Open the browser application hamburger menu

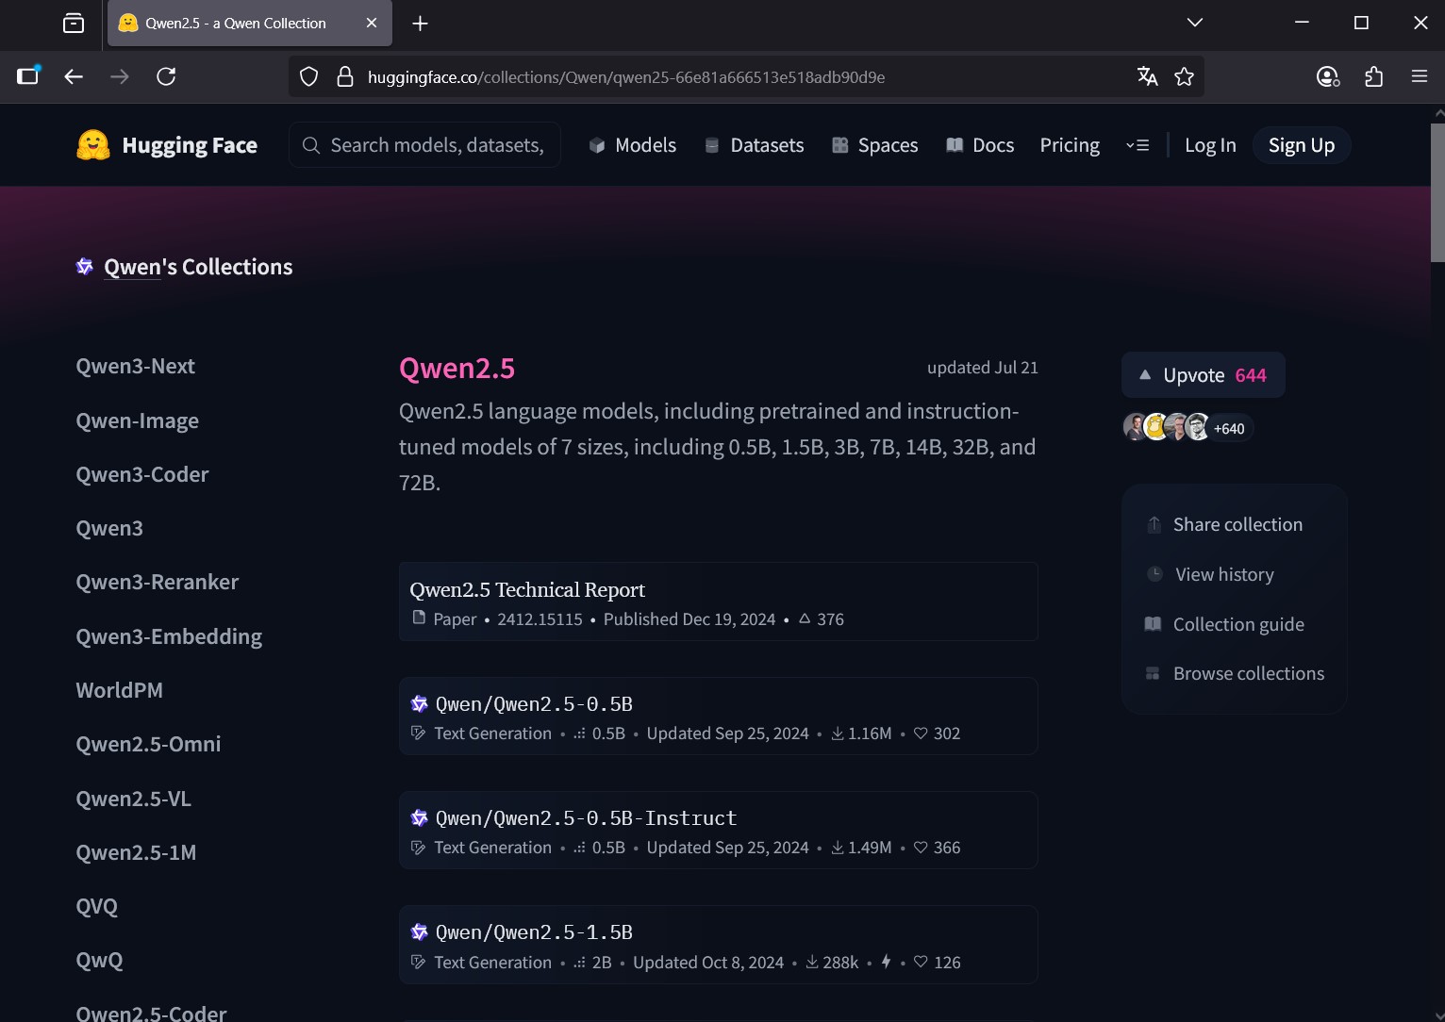coord(1420,77)
